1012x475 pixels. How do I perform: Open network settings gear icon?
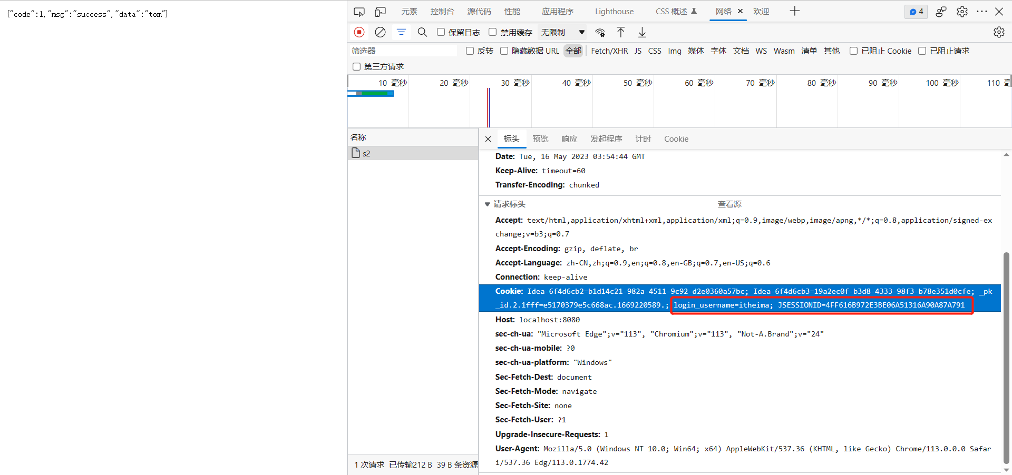pos(999,32)
